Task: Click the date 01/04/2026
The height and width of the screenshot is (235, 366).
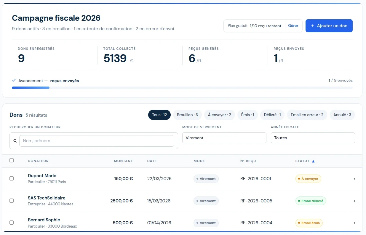Action: (159, 223)
